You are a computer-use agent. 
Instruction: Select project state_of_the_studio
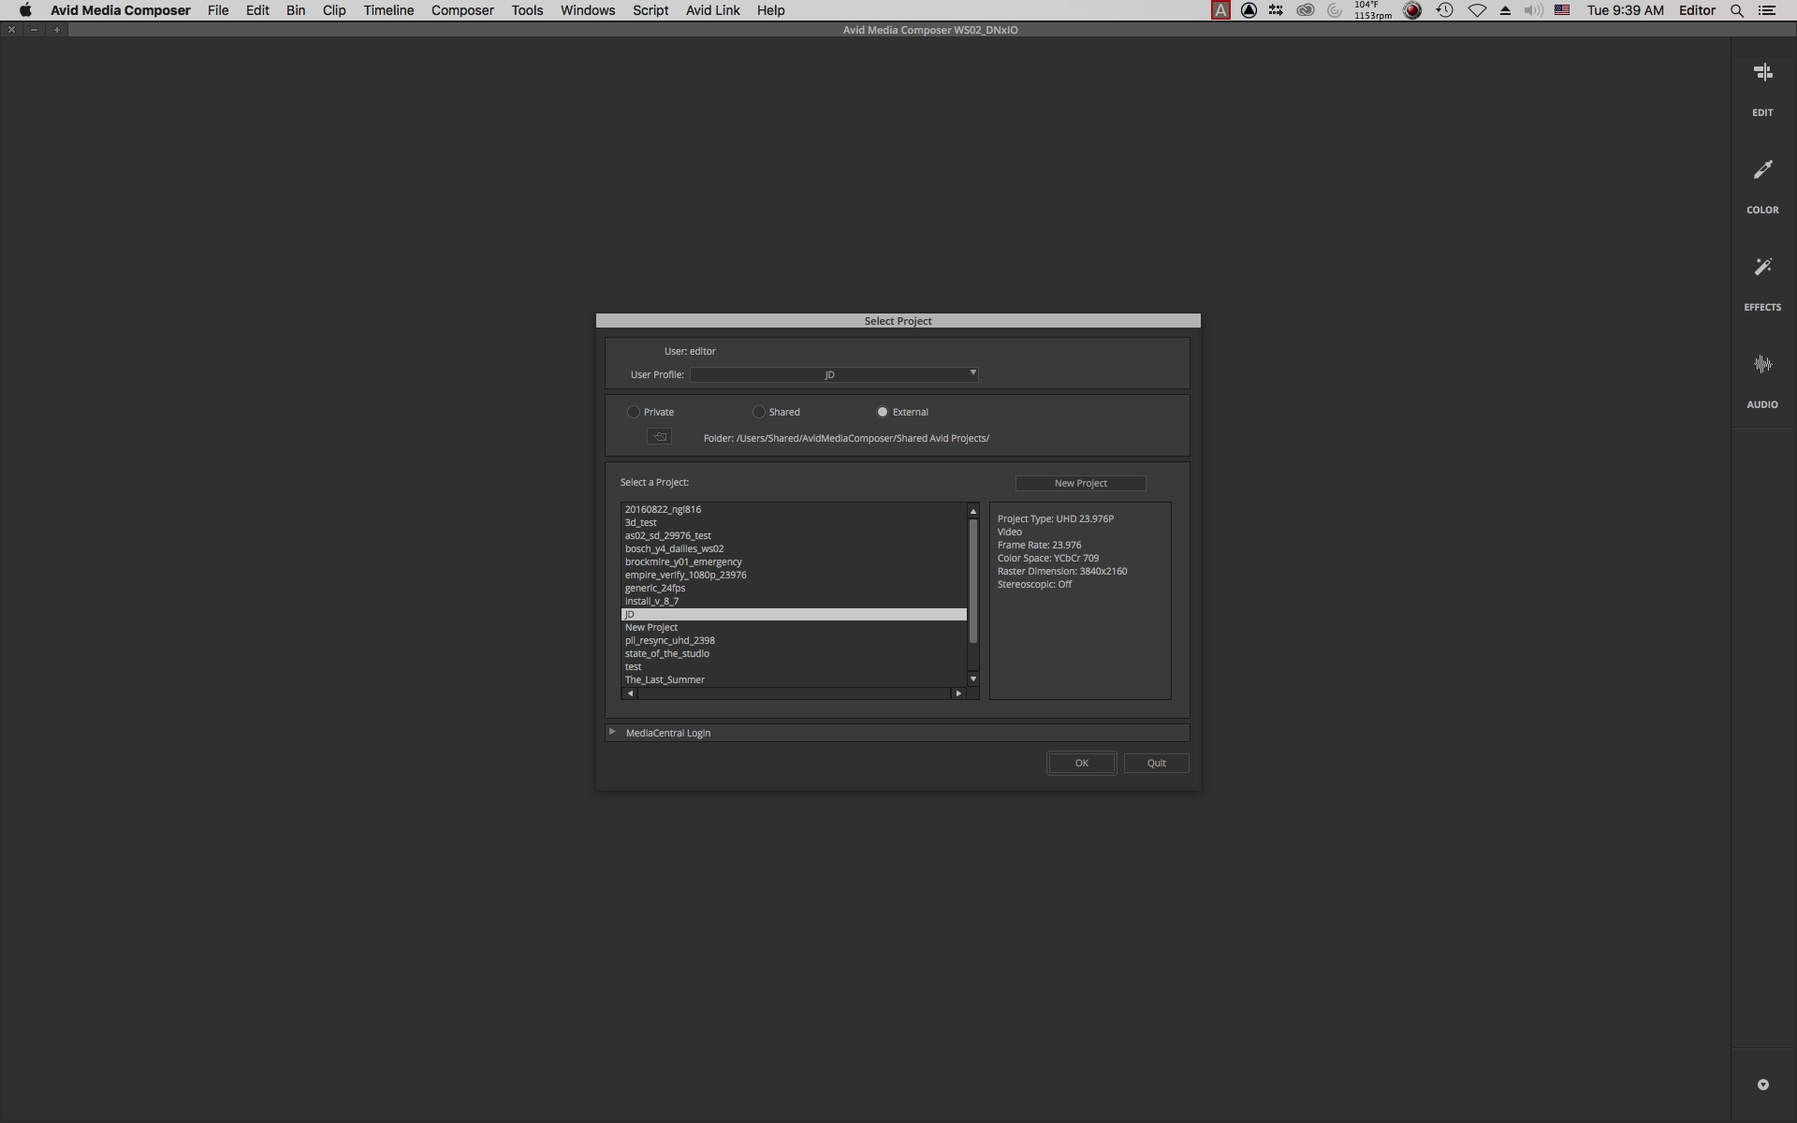click(794, 653)
